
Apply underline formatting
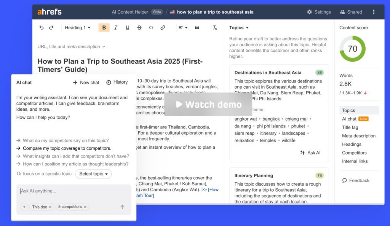click(x=127, y=28)
